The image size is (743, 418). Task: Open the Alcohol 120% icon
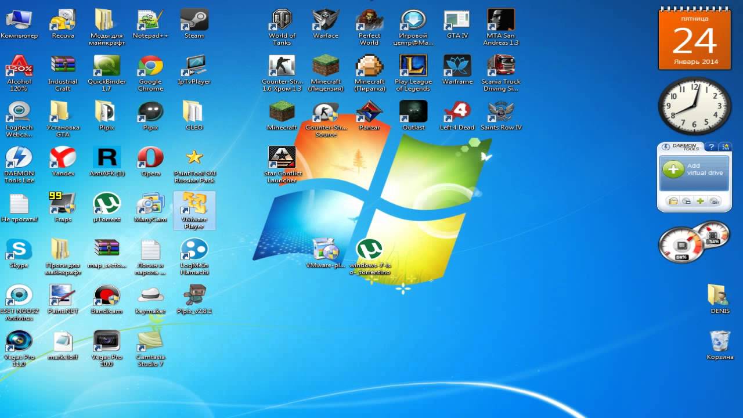(19, 74)
